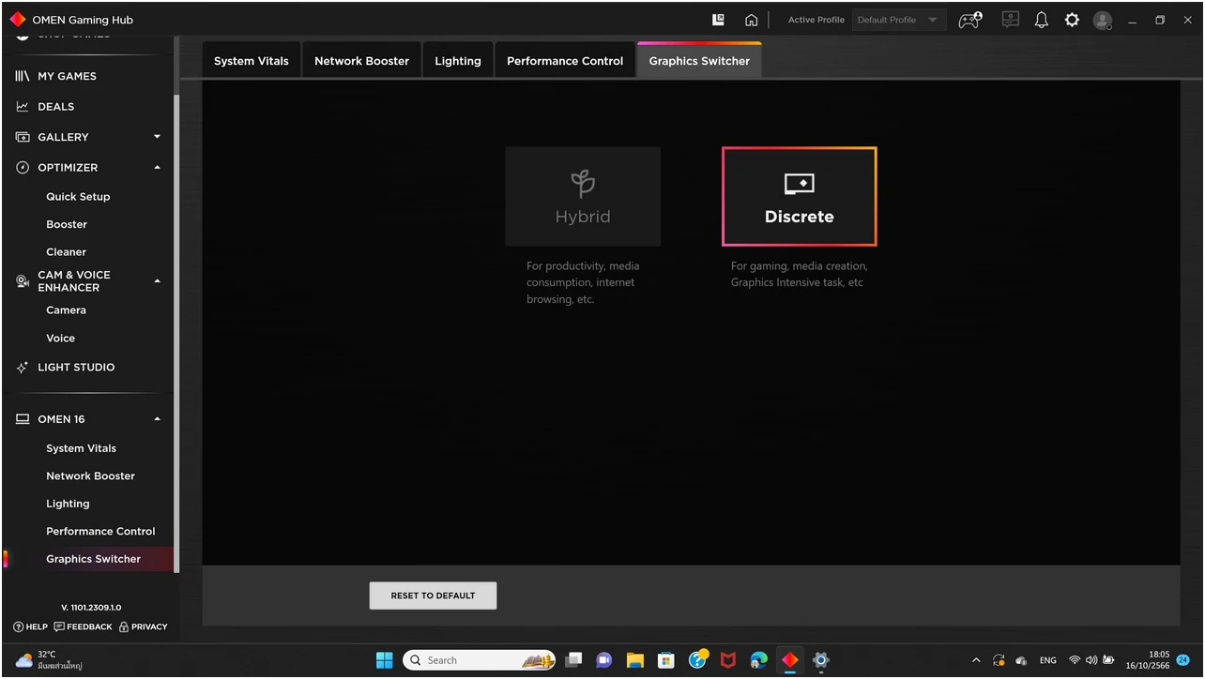Click the MY GAMES library icon

23,76
